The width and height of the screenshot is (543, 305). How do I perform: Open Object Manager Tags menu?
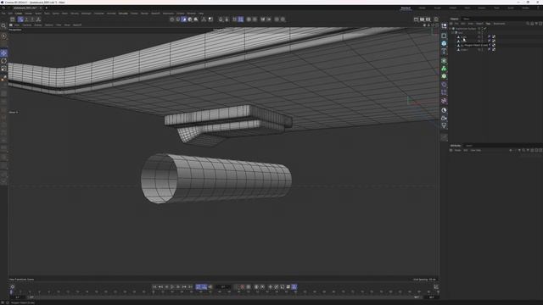[x=488, y=24]
